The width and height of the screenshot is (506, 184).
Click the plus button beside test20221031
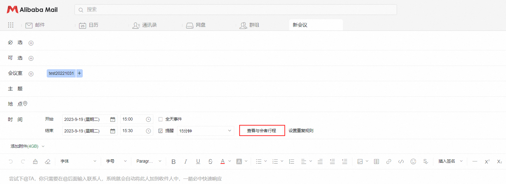[79, 73]
